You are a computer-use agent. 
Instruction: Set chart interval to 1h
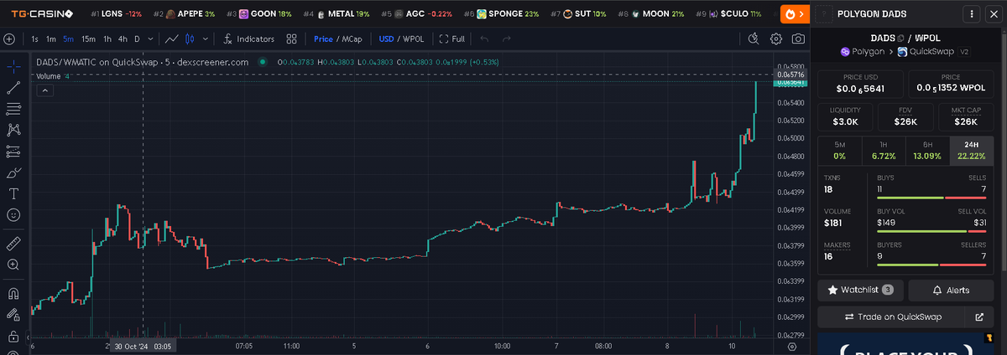click(x=107, y=39)
